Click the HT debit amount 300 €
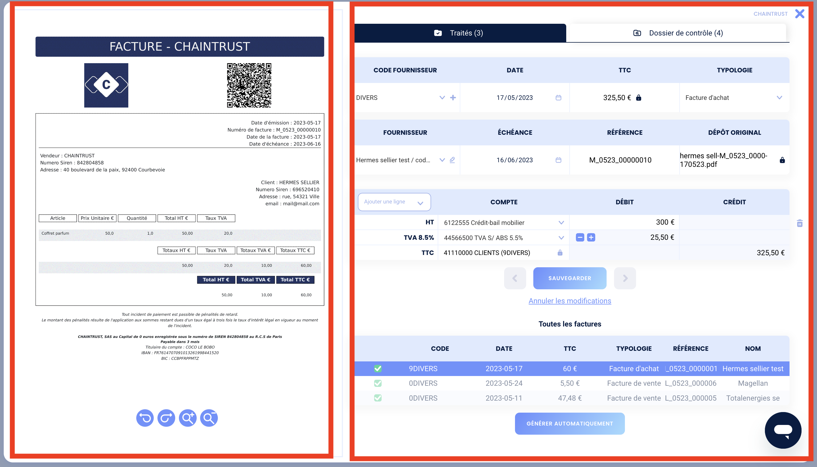 coord(665,222)
